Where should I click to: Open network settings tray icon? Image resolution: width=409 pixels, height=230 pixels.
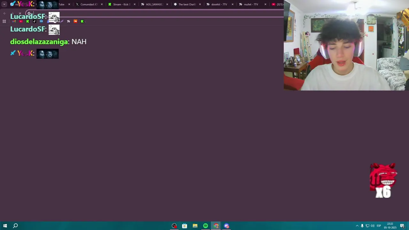pyautogui.click(x=367, y=226)
